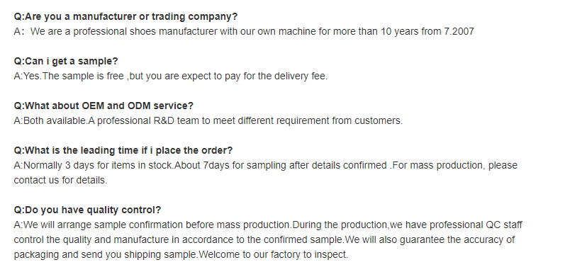Click the answer about free sample delivery fee
Screen dimensions: 565x272
(171, 76)
